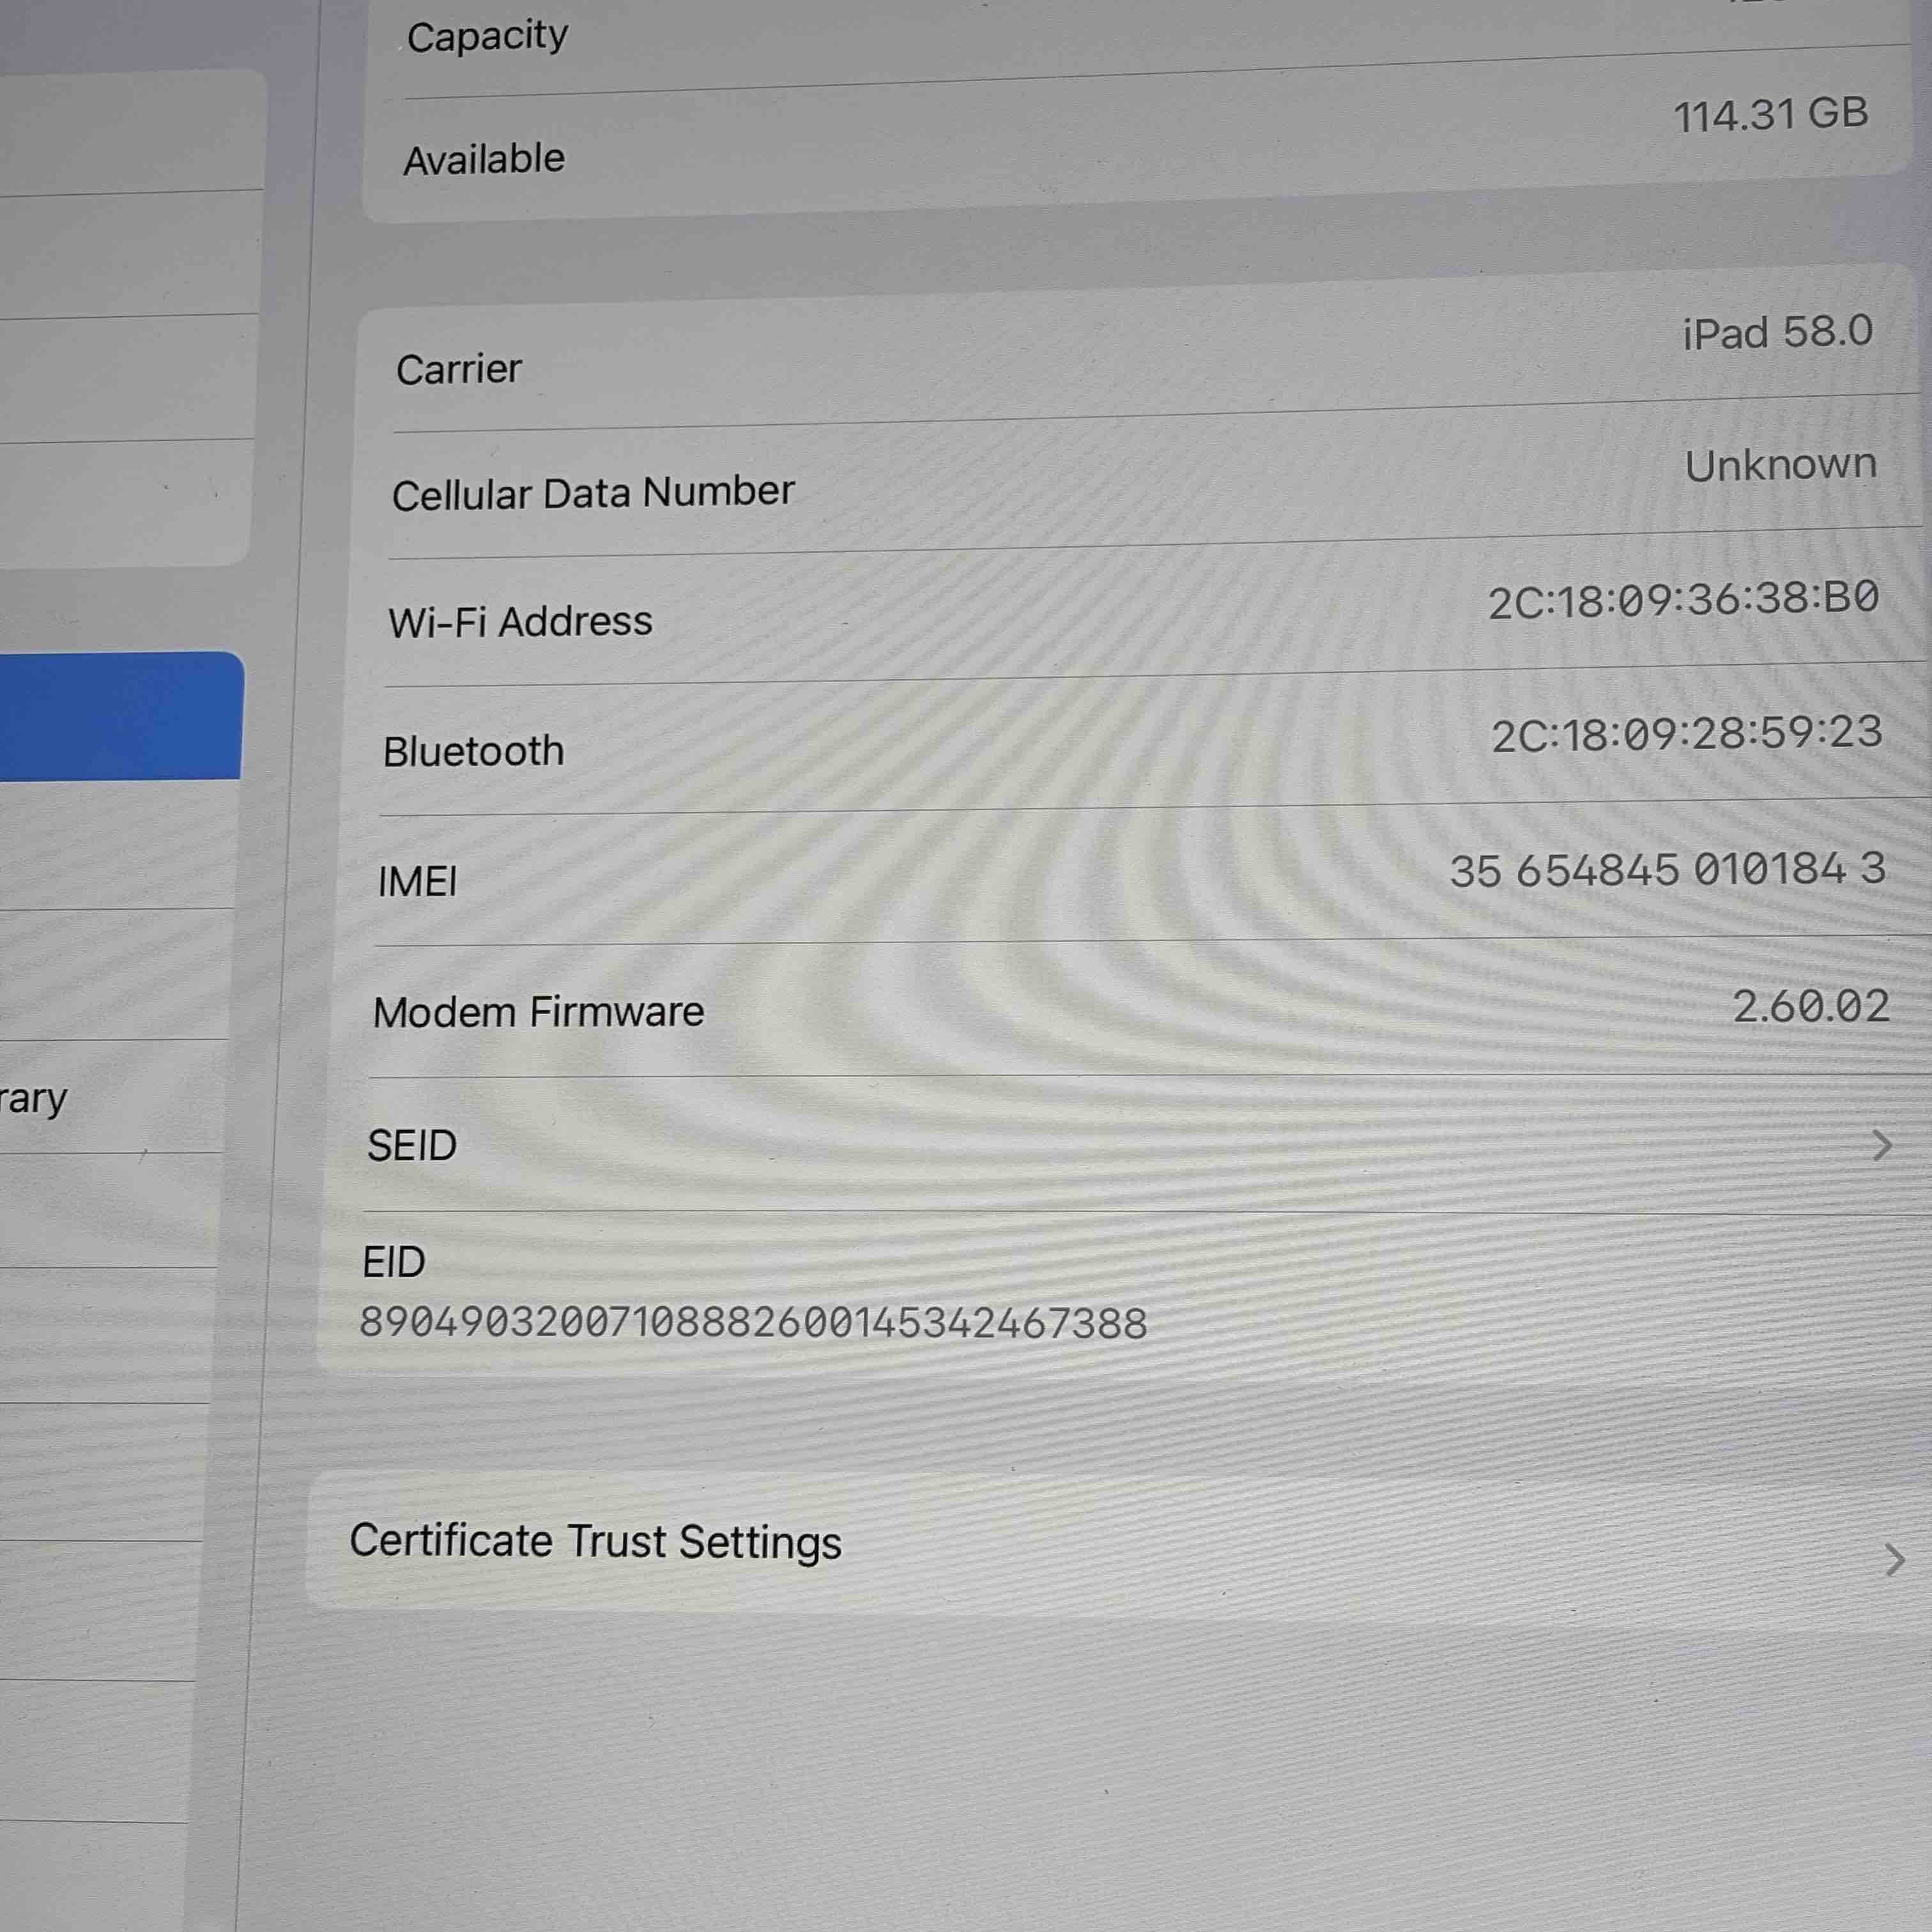Tap the Wi-Fi Address label
Image resolution: width=1932 pixels, height=1932 pixels.
coord(520,622)
